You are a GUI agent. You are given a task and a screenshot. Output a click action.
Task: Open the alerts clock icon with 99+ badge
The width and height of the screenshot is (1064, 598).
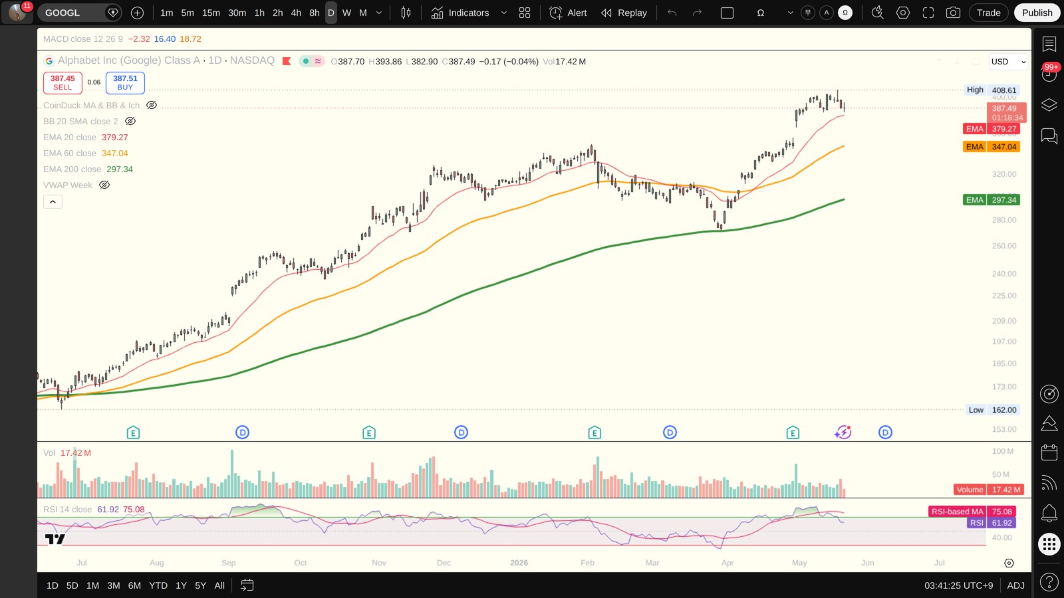pos(1049,74)
